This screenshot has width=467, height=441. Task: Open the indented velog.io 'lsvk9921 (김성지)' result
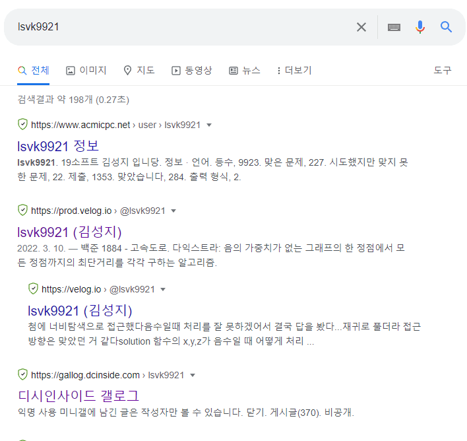[80, 310]
